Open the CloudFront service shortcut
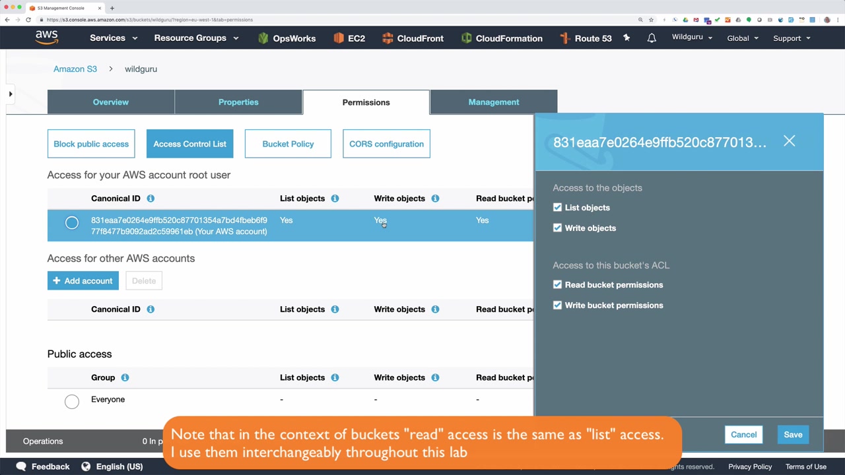 [413, 38]
